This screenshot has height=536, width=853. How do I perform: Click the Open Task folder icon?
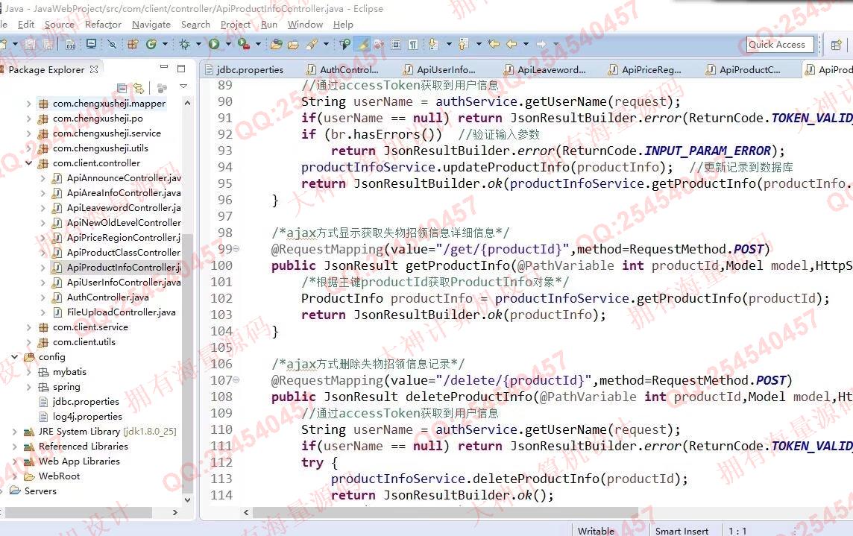click(x=293, y=44)
